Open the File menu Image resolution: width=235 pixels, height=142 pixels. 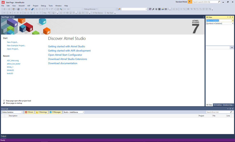tap(3, 6)
